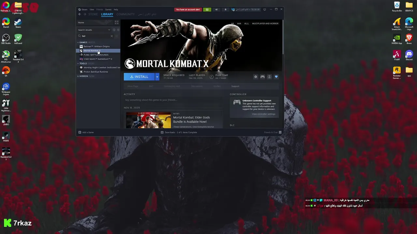Open the View menu

92,9
